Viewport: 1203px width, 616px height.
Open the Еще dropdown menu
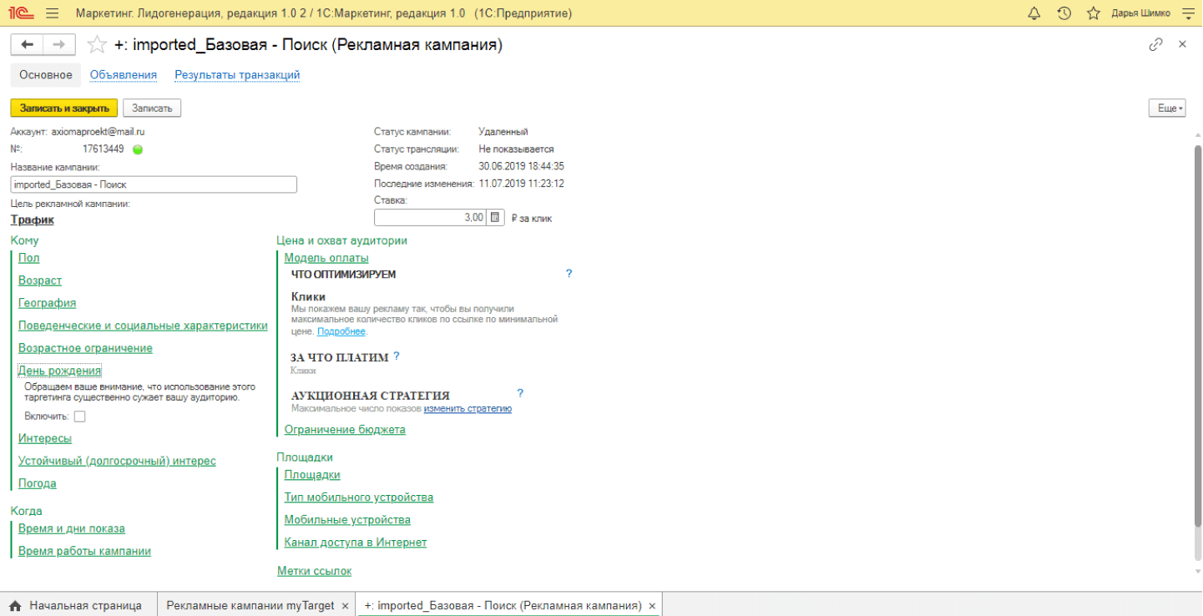(1166, 109)
